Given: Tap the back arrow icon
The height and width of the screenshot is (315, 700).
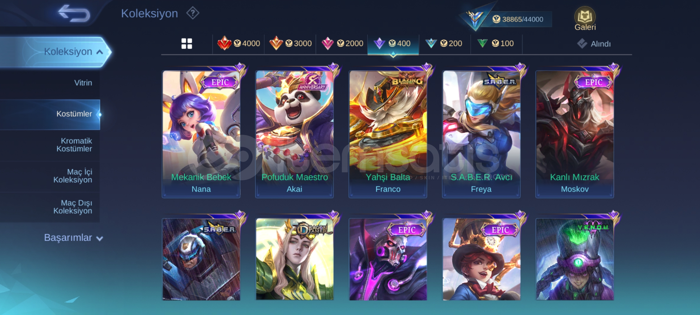Looking at the screenshot, I should coord(74,13).
